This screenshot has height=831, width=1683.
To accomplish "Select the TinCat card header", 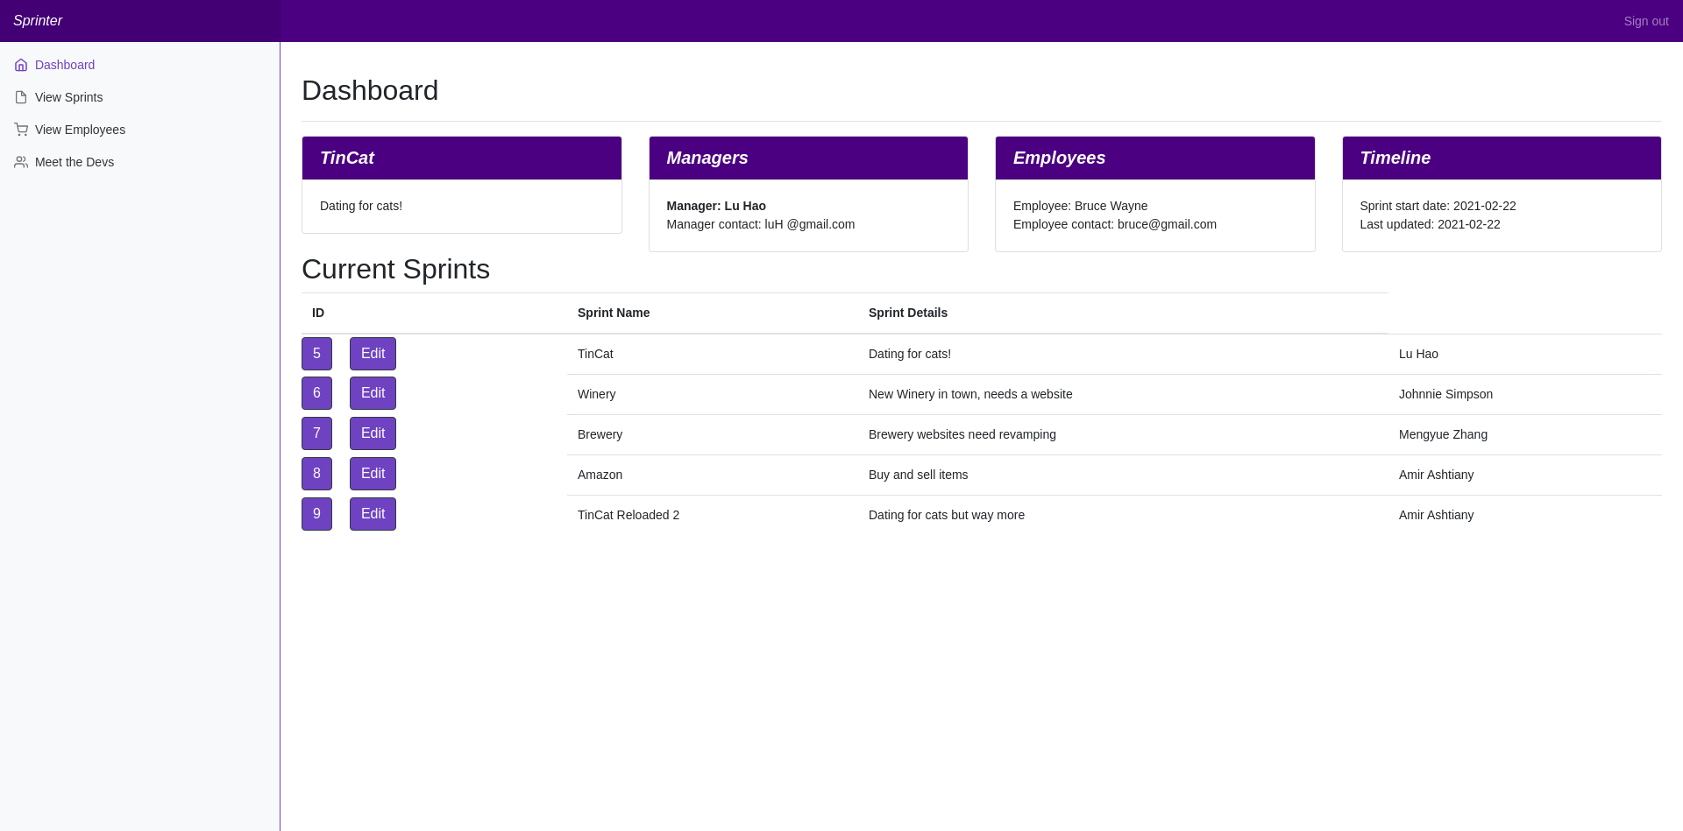I will (462, 158).
